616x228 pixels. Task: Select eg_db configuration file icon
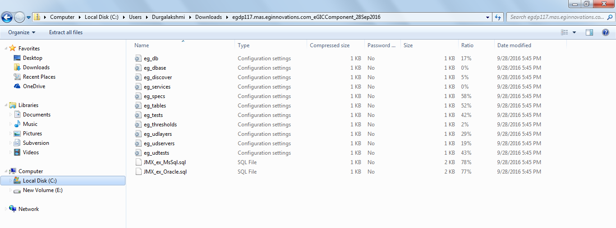click(x=138, y=58)
